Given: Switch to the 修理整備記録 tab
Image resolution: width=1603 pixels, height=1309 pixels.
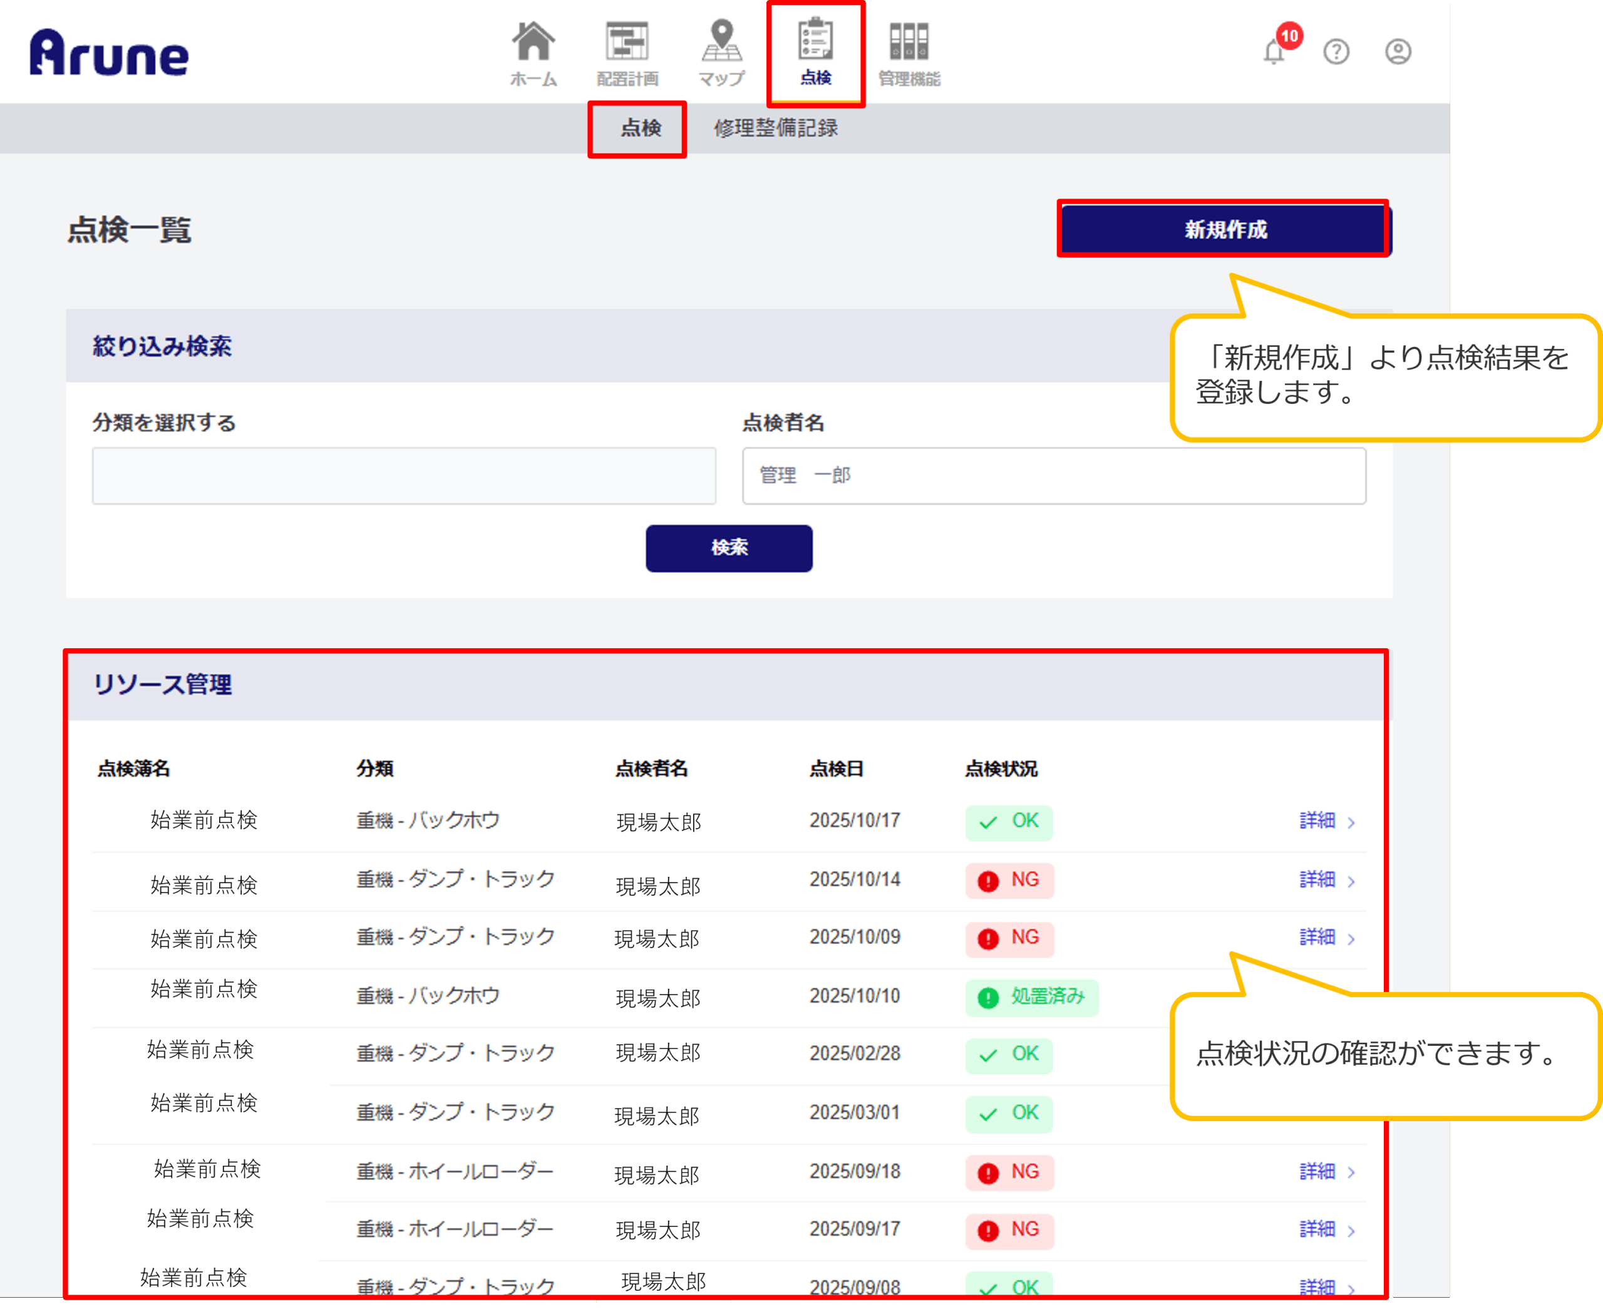Looking at the screenshot, I should (775, 128).
